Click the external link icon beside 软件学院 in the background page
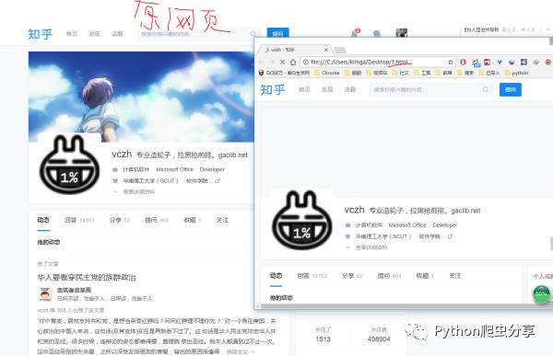This screenshot has height=356, width=553. (x=218, y=181)
